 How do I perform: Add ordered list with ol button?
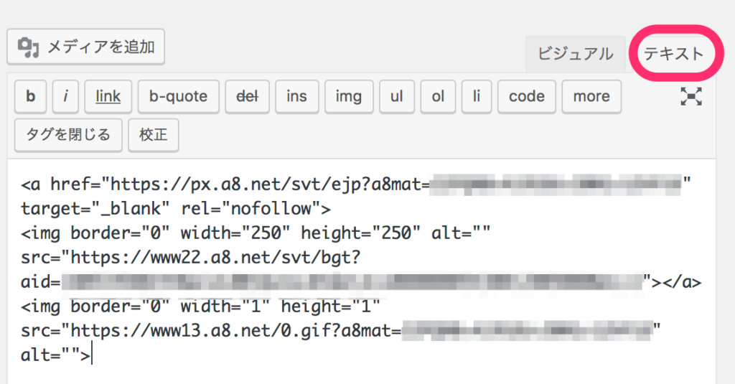[x=438, y=96]
